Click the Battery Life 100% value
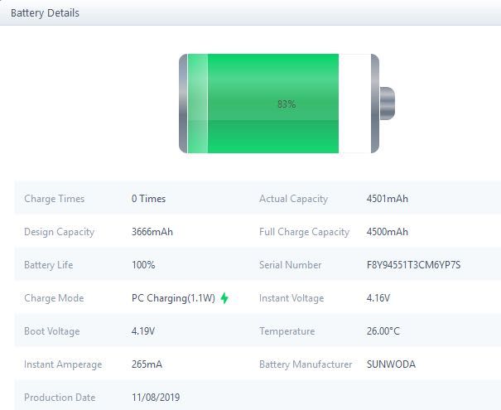This screenshot has width=501, height=410. (x=143, y=265)
